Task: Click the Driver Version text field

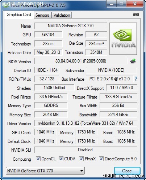Action: pos(85,123)
